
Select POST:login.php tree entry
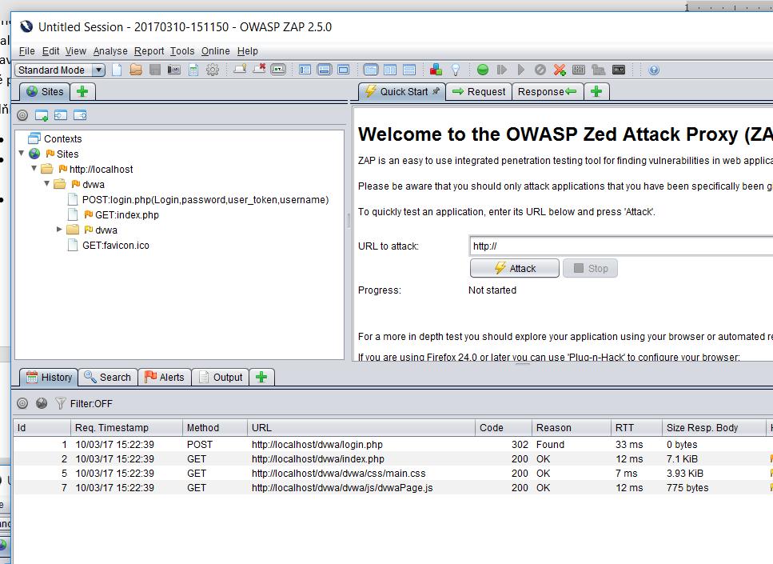tap(205, 200)
